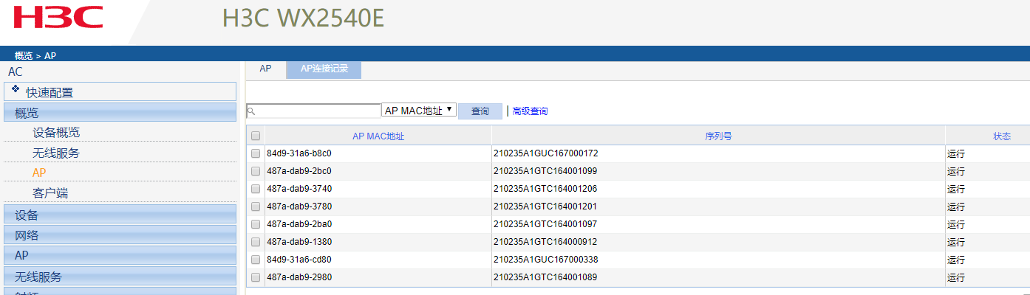
Task: Expand the 网络 sidebar section
Action: tap(120, 235)
